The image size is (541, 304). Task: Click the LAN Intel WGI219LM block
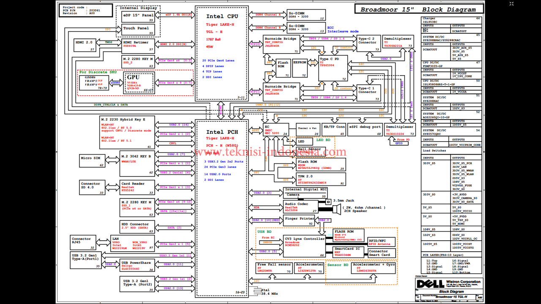(132, 243)
